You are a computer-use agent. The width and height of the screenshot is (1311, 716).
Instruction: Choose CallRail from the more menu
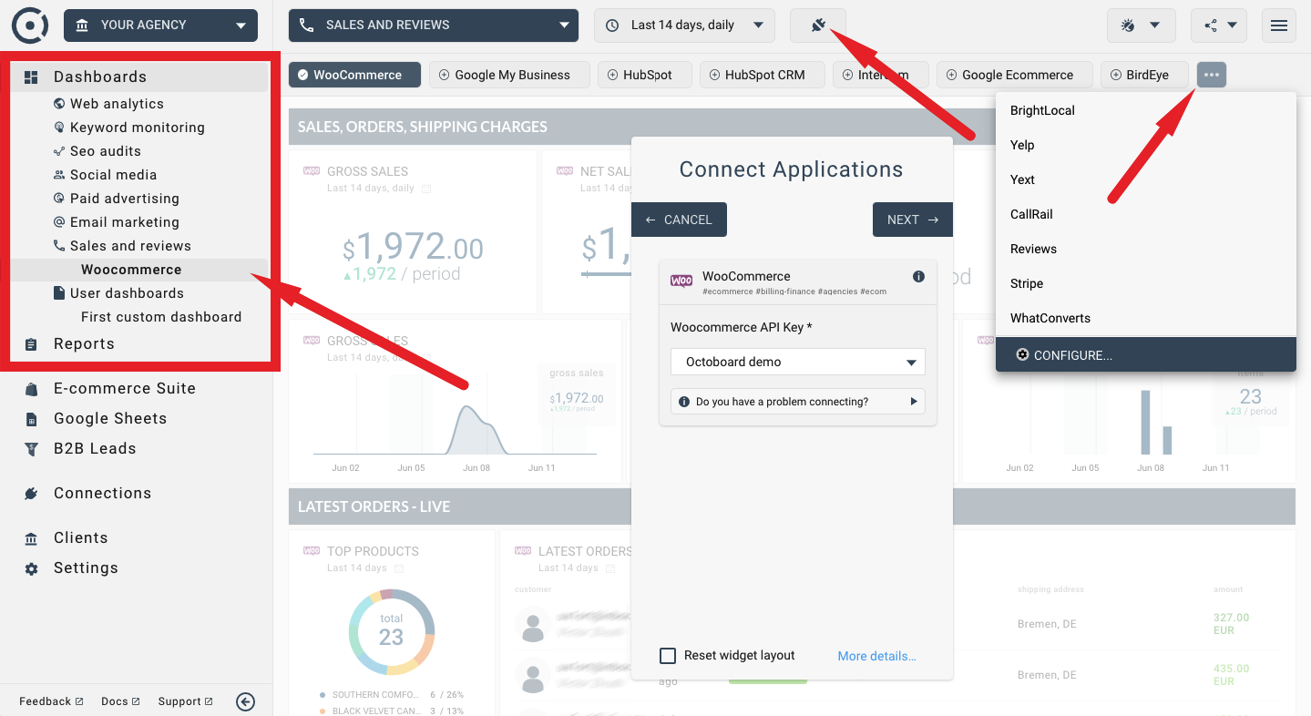(1145, 214)
